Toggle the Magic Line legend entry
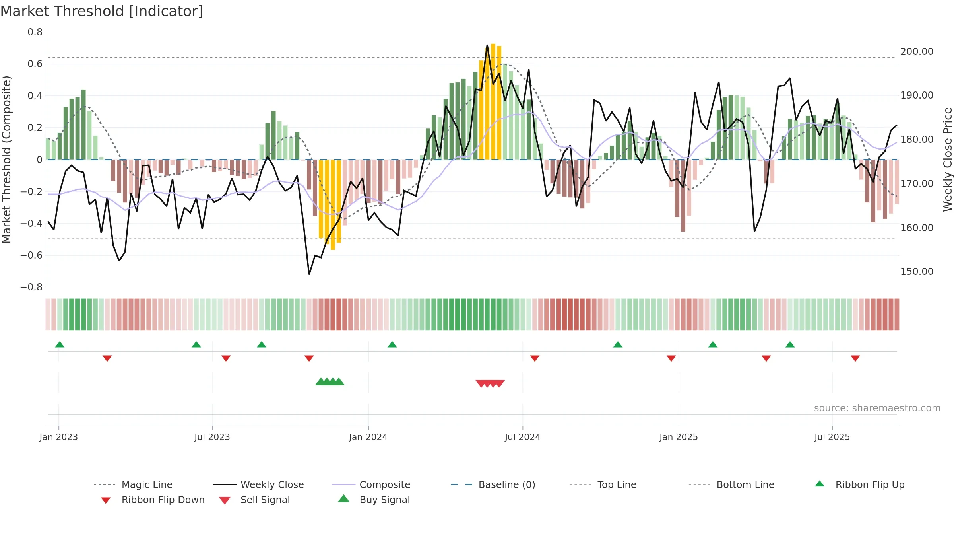Image resolution: width=954 pixels, height=537 pixels. [133, 484]
